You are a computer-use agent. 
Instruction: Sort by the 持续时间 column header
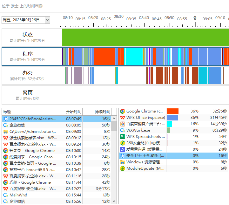(x=102, y=112)
